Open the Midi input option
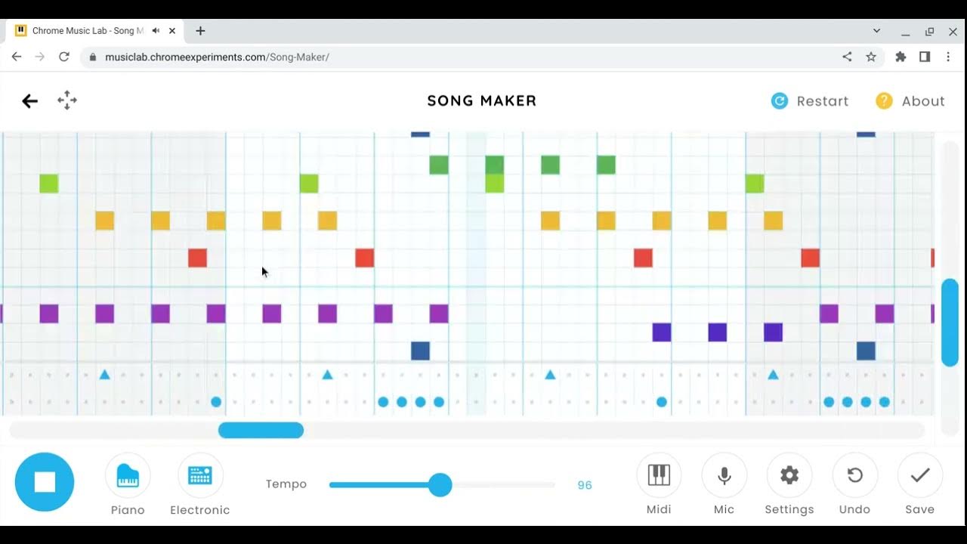Screen dimensions: 967x544 pos(659,475)
